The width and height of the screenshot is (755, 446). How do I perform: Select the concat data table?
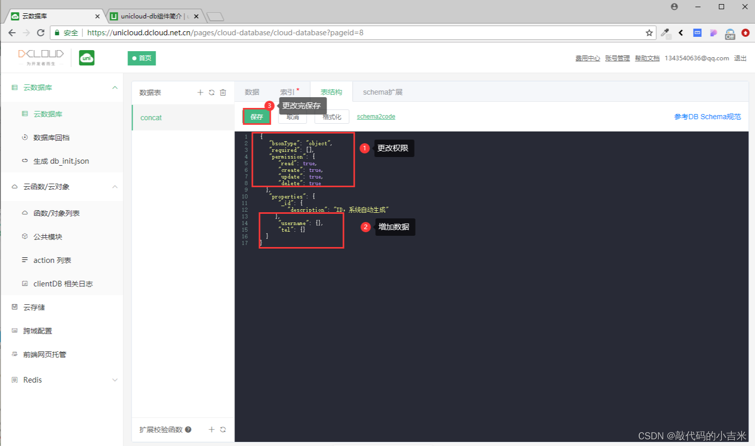click(x=183, y=118)
